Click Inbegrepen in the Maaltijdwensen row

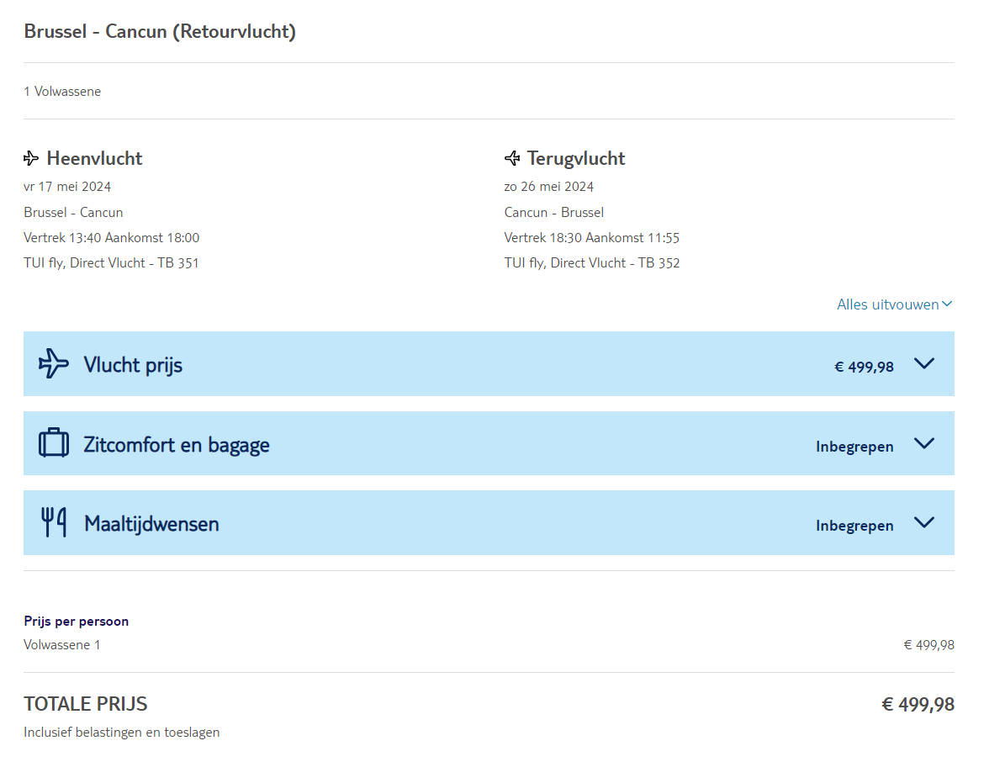tap(854, 526)
